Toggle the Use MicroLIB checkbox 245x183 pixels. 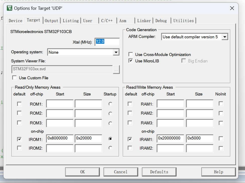[131, 61]
